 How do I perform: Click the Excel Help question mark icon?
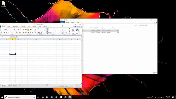pos(75,27)
